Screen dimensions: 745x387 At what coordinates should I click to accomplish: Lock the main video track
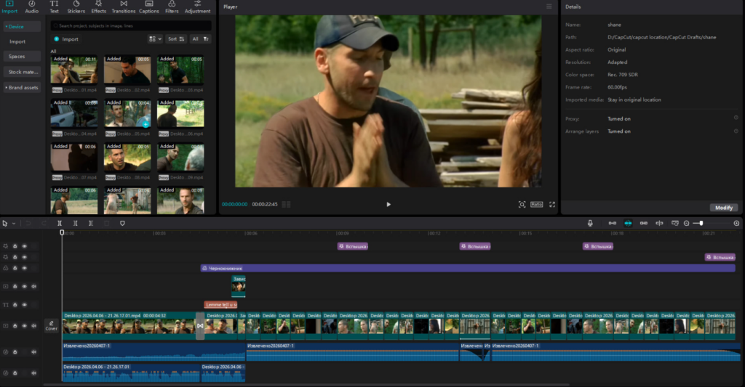pos(15,326)
